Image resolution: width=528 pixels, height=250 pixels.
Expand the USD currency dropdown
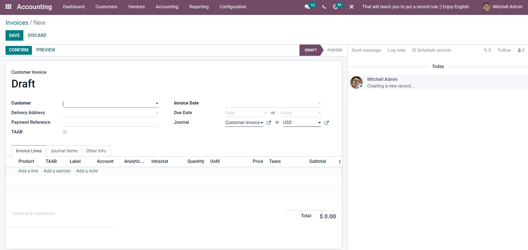[319, 123]
